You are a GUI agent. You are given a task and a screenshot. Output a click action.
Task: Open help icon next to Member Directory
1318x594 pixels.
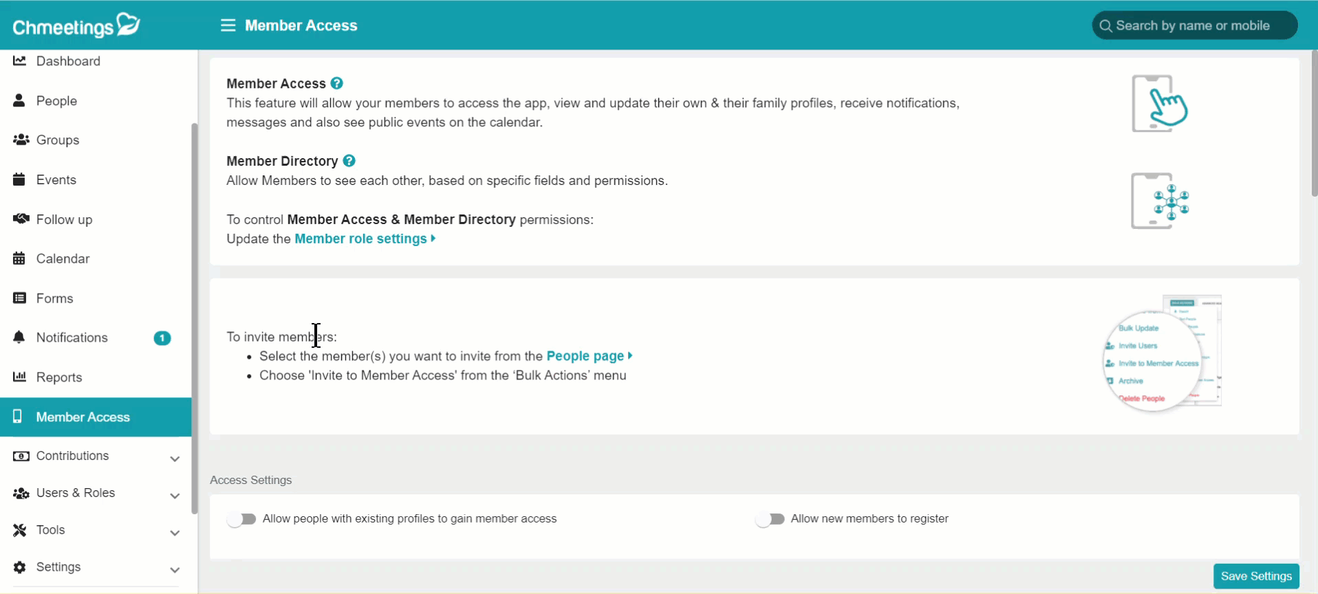click(349, 161)
